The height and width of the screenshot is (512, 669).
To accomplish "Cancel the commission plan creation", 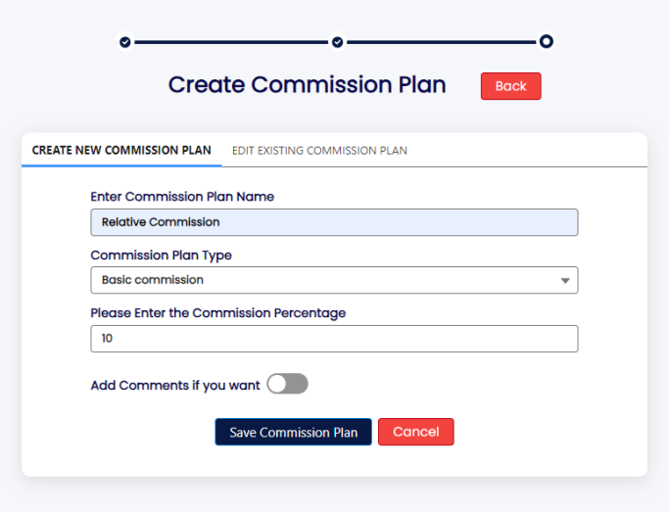I will click(415, 432).
